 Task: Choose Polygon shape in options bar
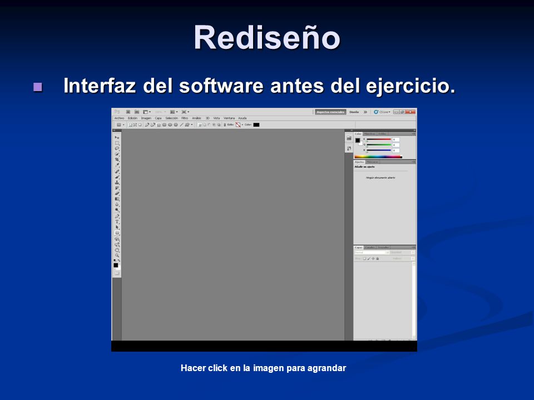click(x=176, y=125)
